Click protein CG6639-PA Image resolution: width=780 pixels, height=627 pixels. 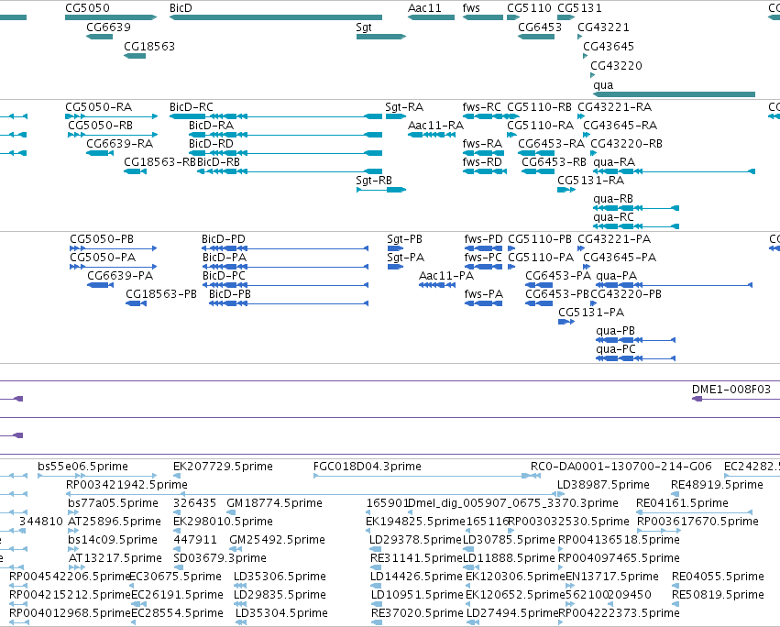pyautogui.click(x=100, y=285)
